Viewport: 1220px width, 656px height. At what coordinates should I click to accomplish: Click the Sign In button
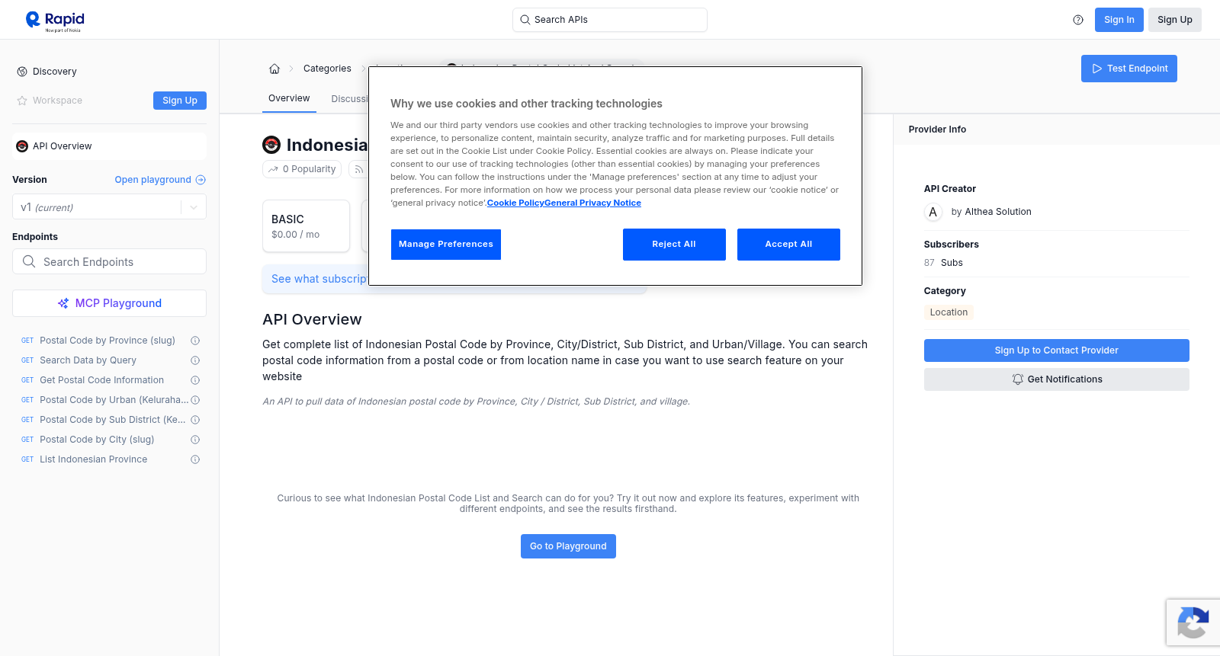coord(1119,20)
